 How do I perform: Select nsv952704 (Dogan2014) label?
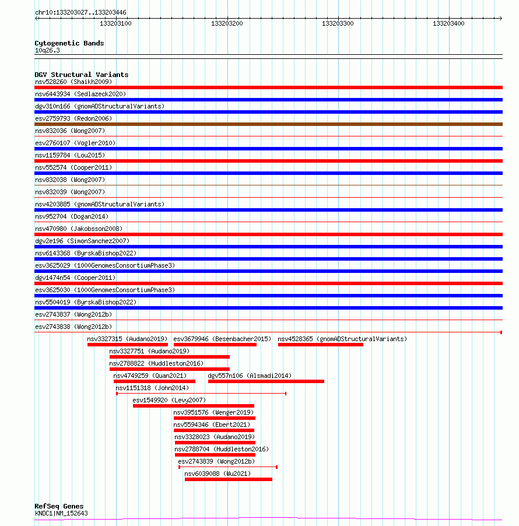(x=72, y=216)
